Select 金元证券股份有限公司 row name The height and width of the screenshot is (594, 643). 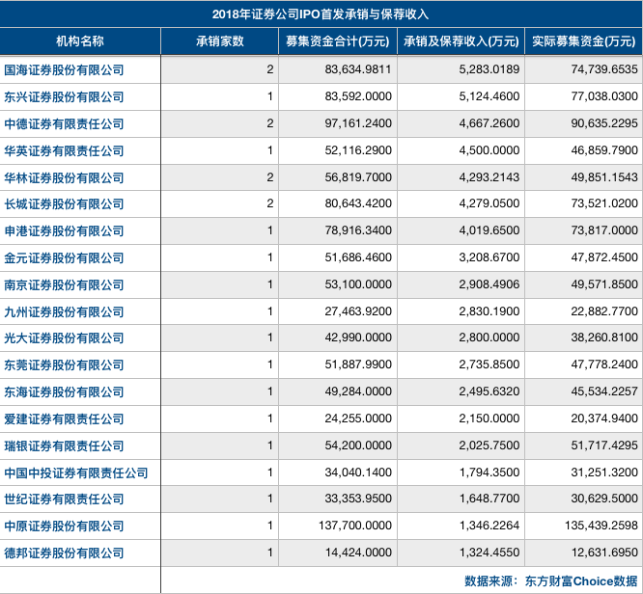tap(64, 258)
